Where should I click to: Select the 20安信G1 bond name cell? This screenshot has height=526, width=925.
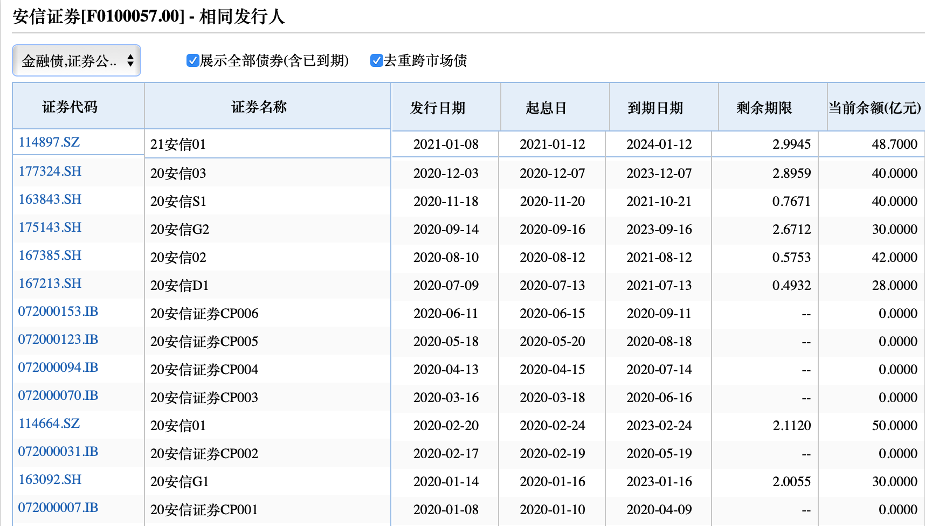[x=267, y=481]
